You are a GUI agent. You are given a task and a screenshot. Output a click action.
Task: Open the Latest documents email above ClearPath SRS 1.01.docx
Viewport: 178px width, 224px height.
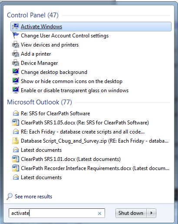tap(41, 150)
